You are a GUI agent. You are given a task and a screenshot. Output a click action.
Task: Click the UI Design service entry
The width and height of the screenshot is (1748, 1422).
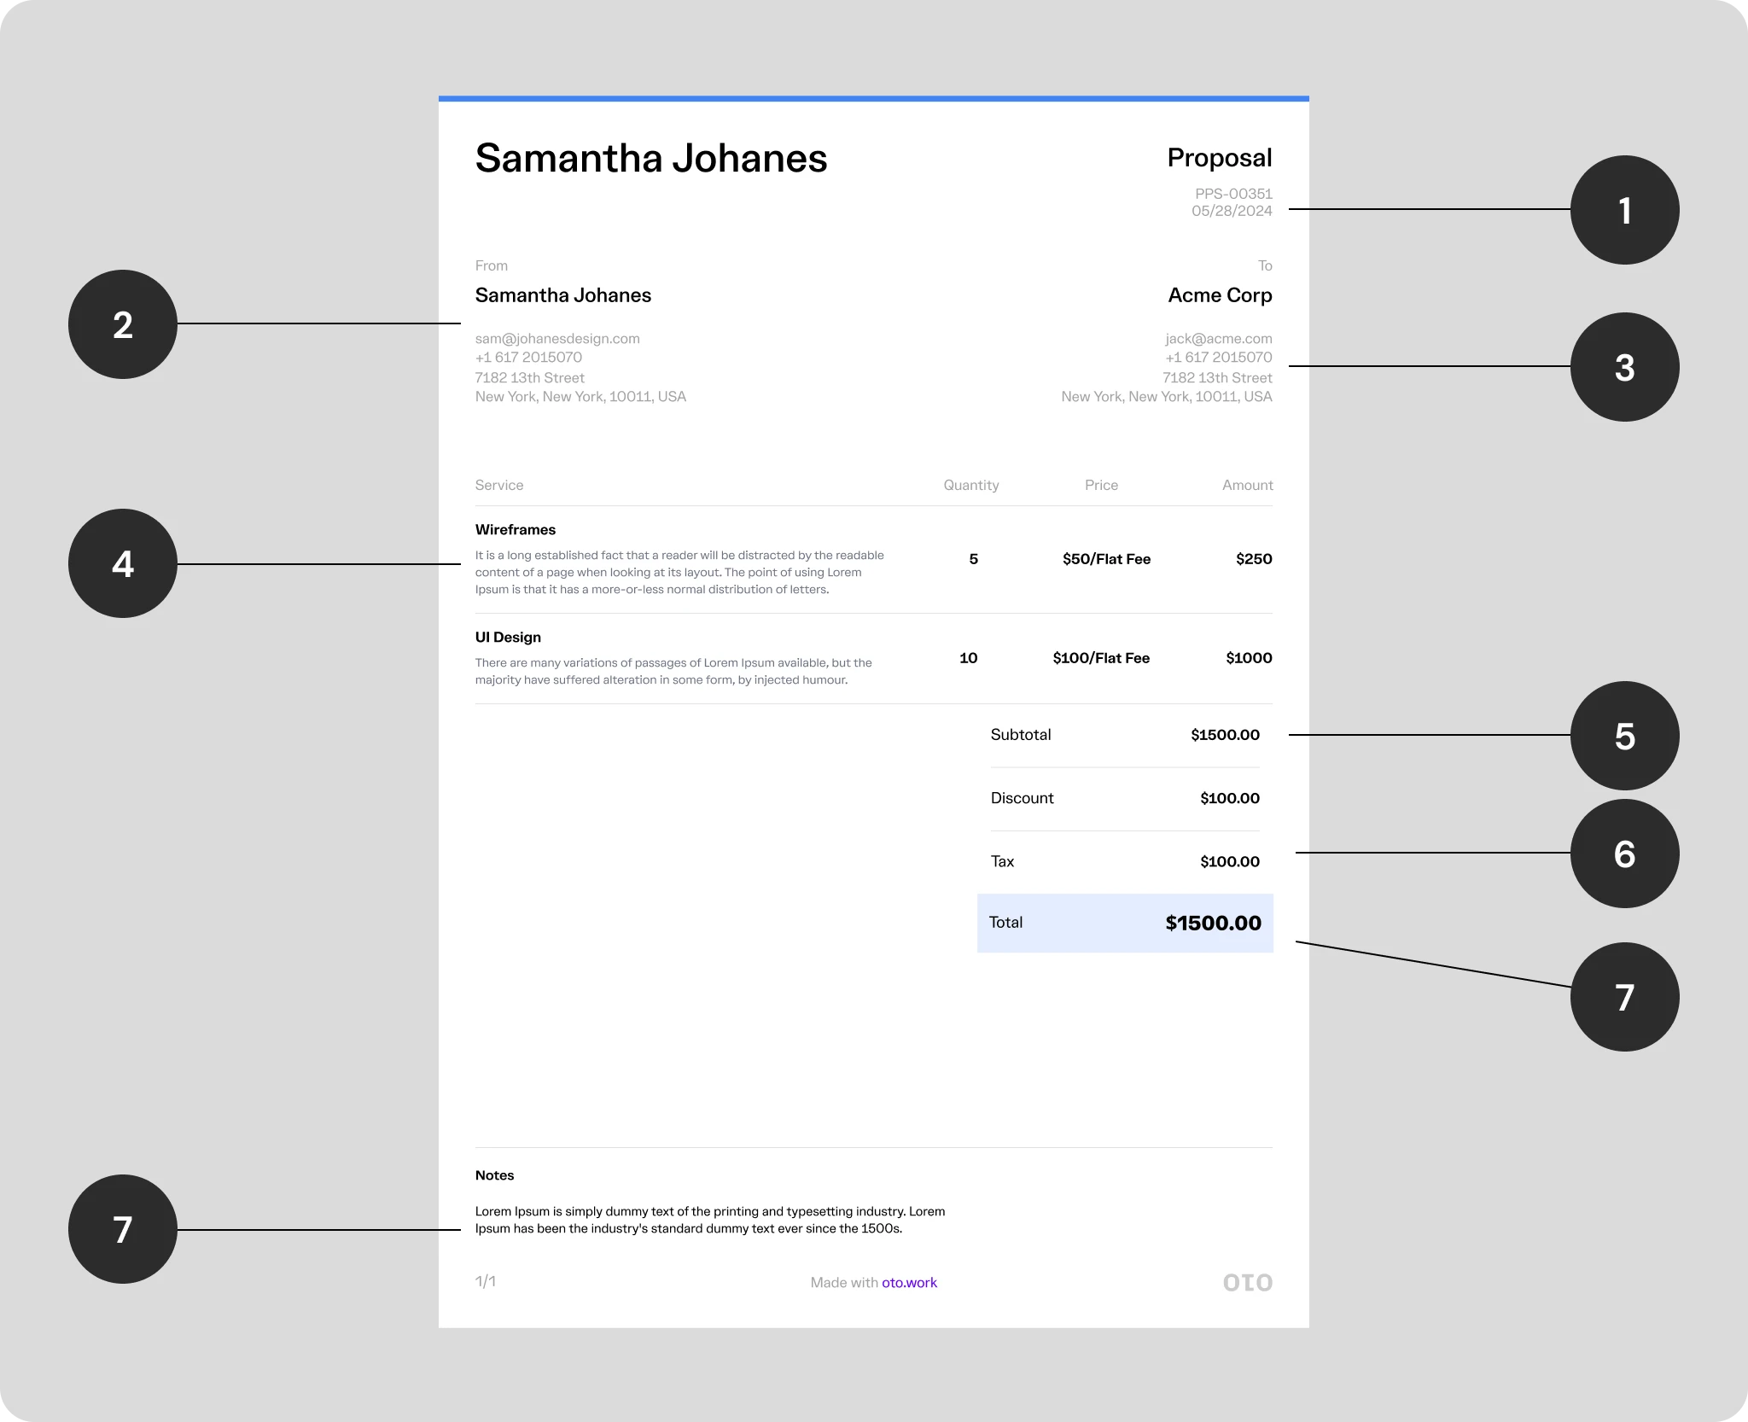(x=508, y=637)
